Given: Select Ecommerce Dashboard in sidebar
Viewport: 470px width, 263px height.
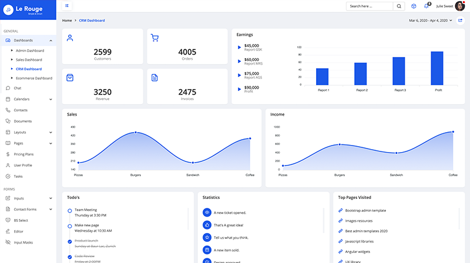Looking at the screenshot, I should coord(33,77).
